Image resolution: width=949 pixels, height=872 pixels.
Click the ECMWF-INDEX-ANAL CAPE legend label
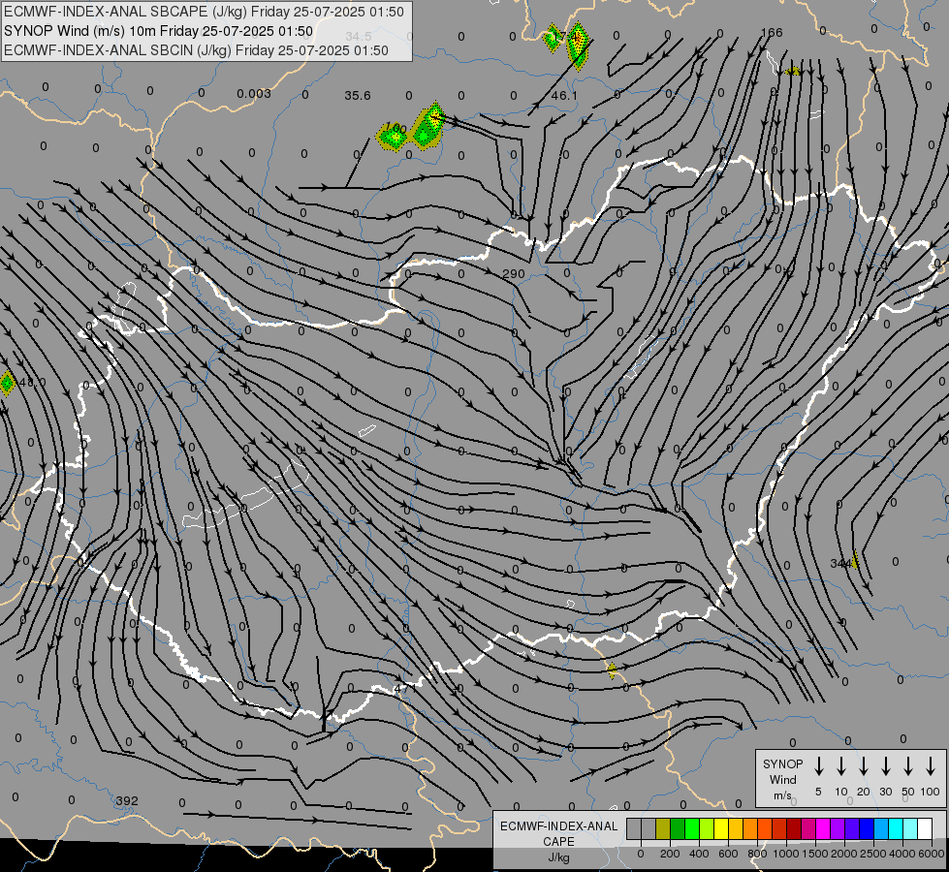pos(558,833)
